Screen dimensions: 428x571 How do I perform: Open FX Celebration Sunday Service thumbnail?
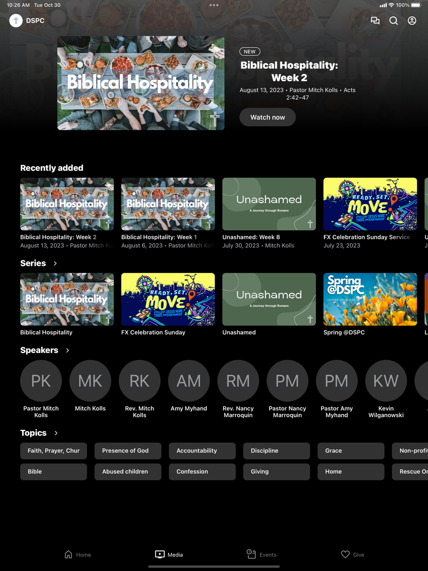[x=370, y=204]
